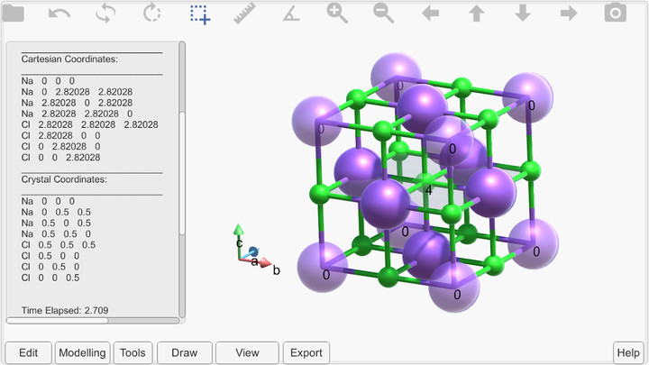Zoom in with the magnifier plus icon
The height and width of the screenshot is (365, 649).
(x=337, y=14)
